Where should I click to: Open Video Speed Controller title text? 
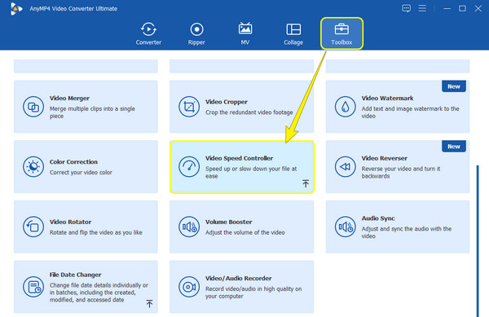click(239, 158)
